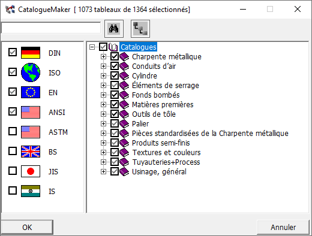Uncheck the Charpente métallique catalogue checkbox

point(115,57)
